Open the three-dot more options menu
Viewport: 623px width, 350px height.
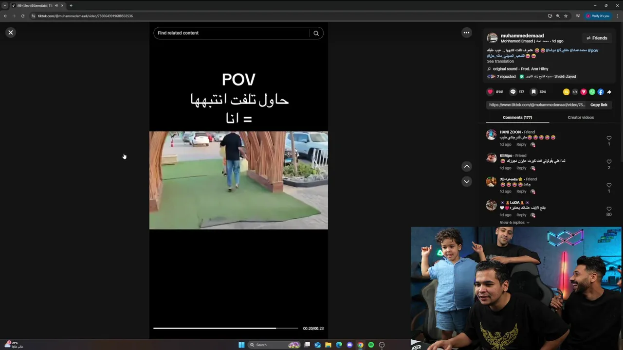point(466,33)
